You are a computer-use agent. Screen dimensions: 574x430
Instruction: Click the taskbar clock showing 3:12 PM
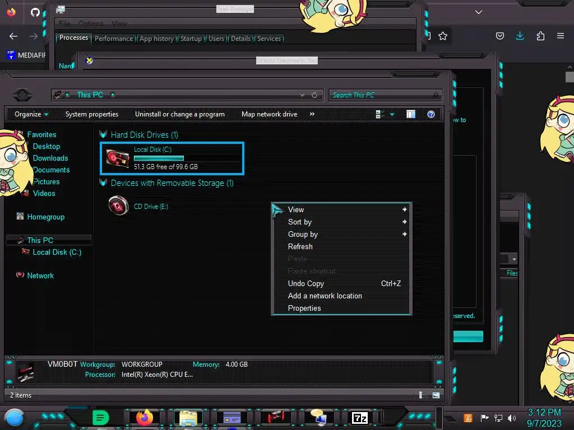[544, 418]
